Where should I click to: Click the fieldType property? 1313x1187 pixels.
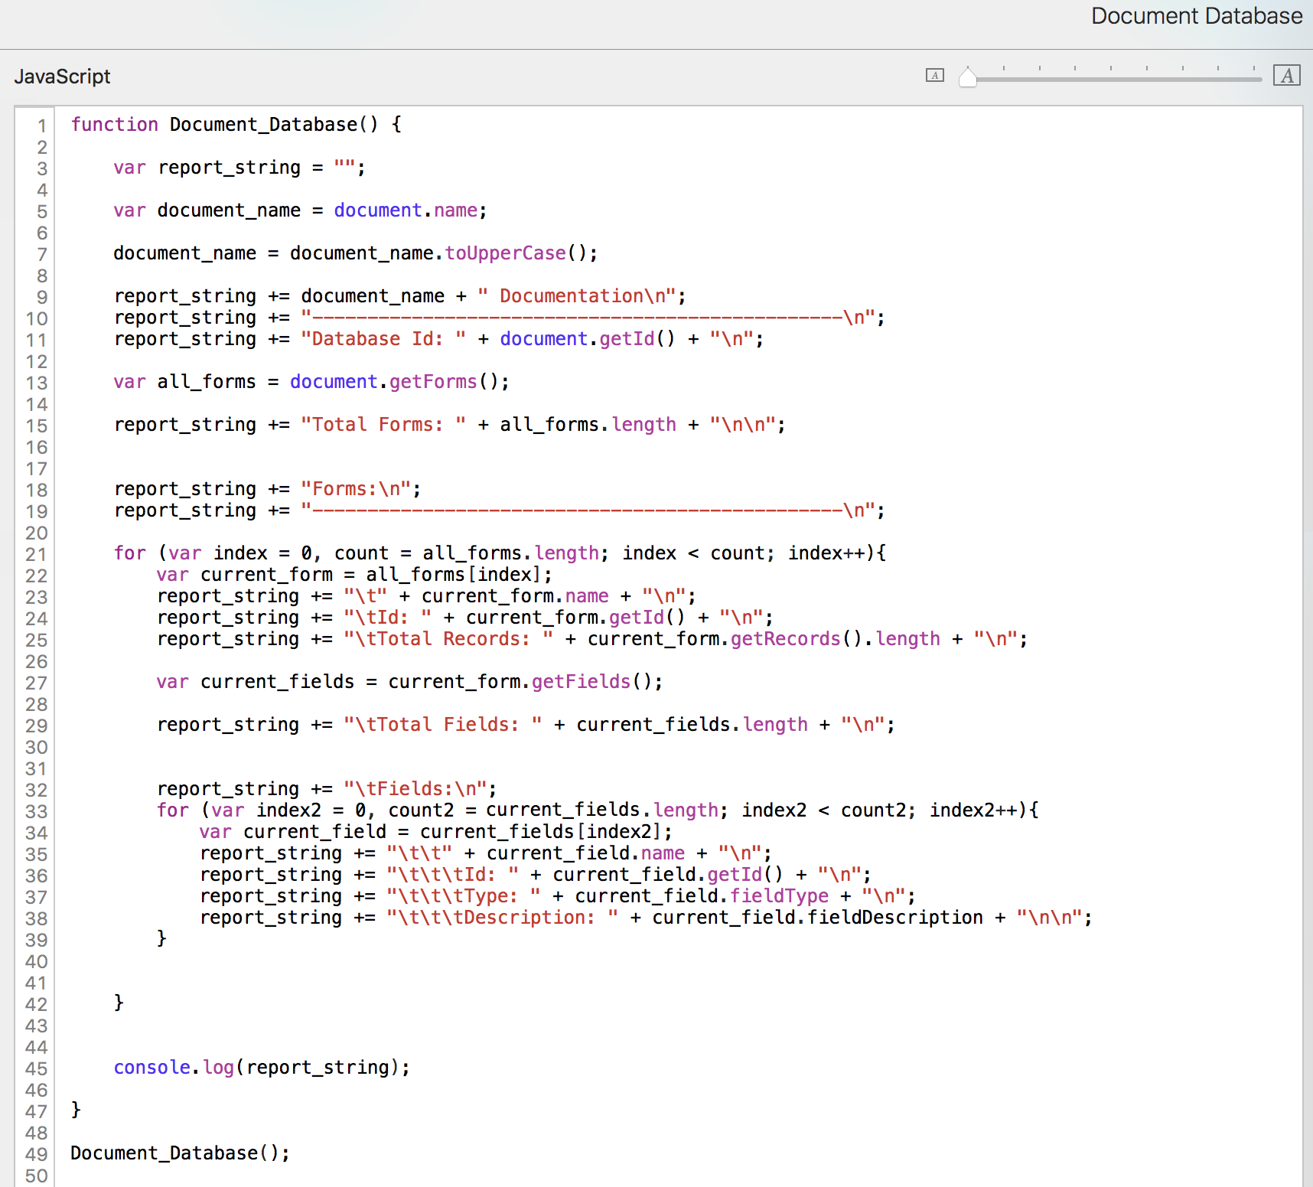tap(779, 896)
